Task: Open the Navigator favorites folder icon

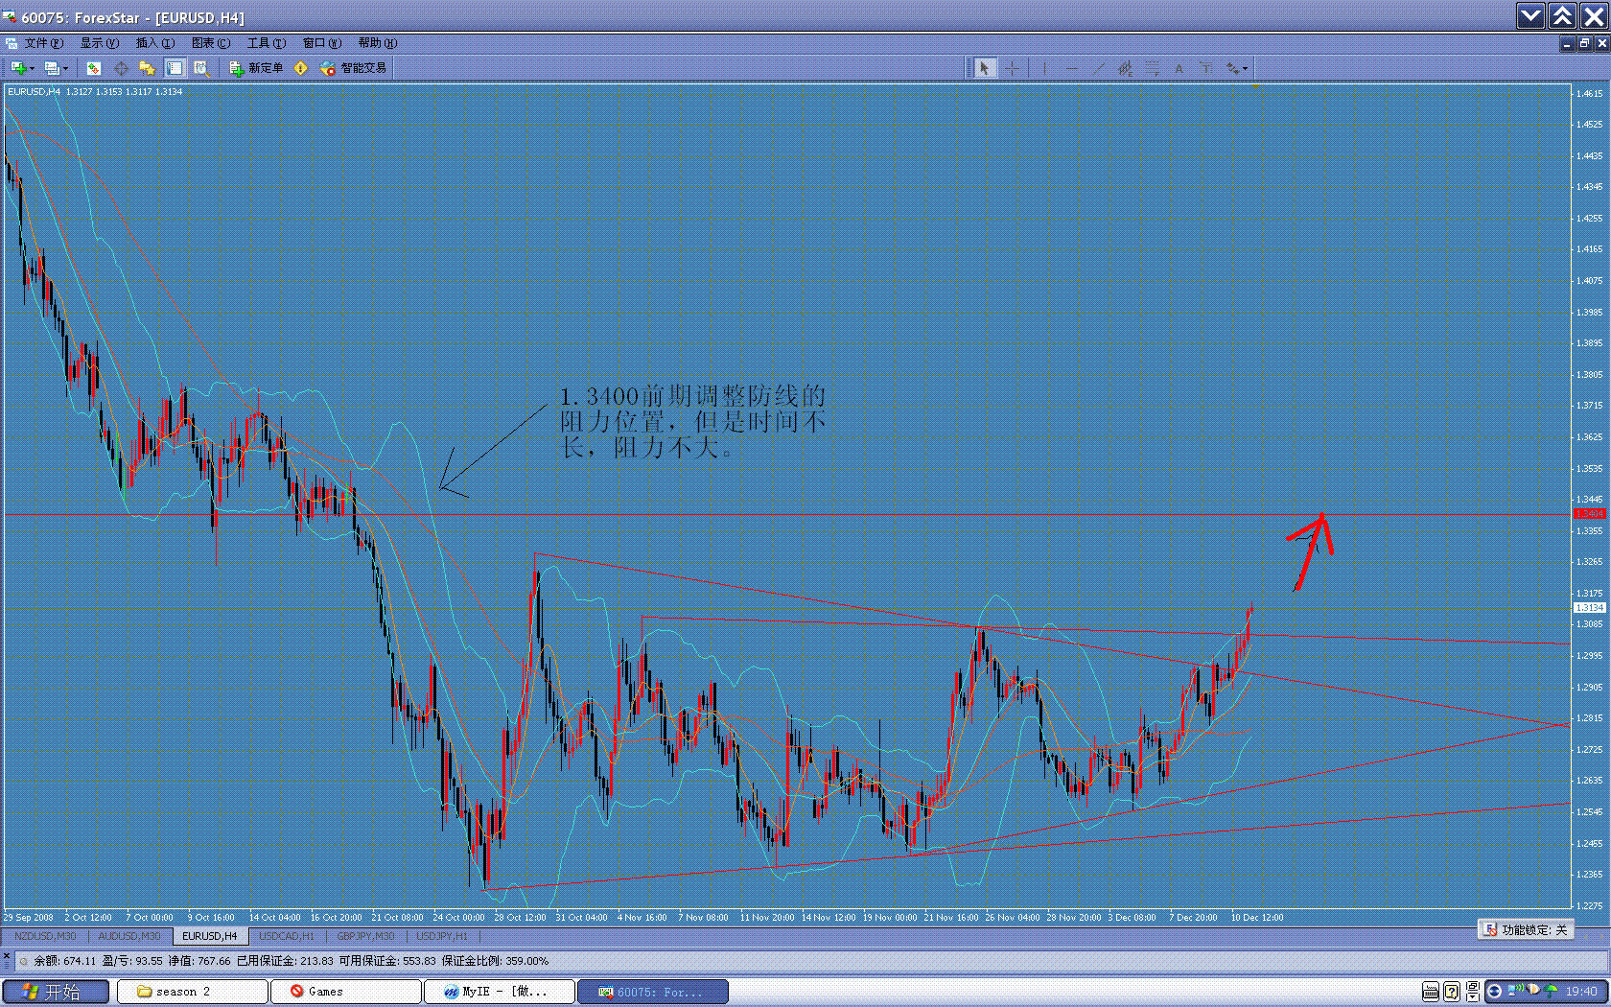Action: click(x=147, y=68)
